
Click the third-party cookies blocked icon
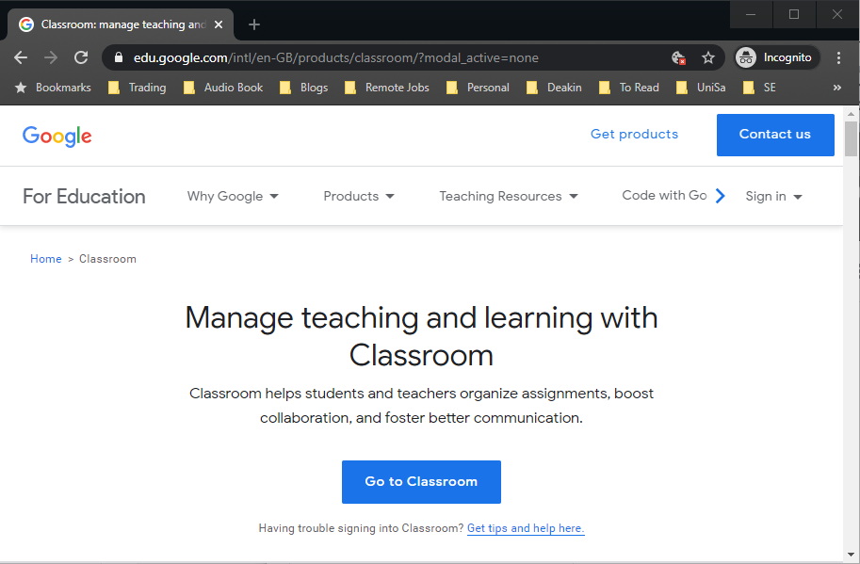(678, 57)
